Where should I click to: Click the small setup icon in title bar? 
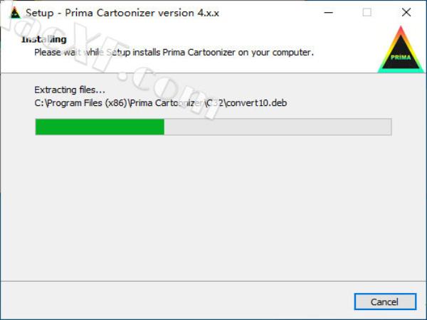click(15, 13)
